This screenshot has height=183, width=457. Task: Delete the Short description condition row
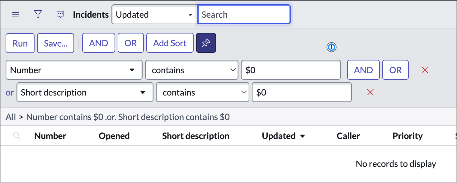(370, 92)
